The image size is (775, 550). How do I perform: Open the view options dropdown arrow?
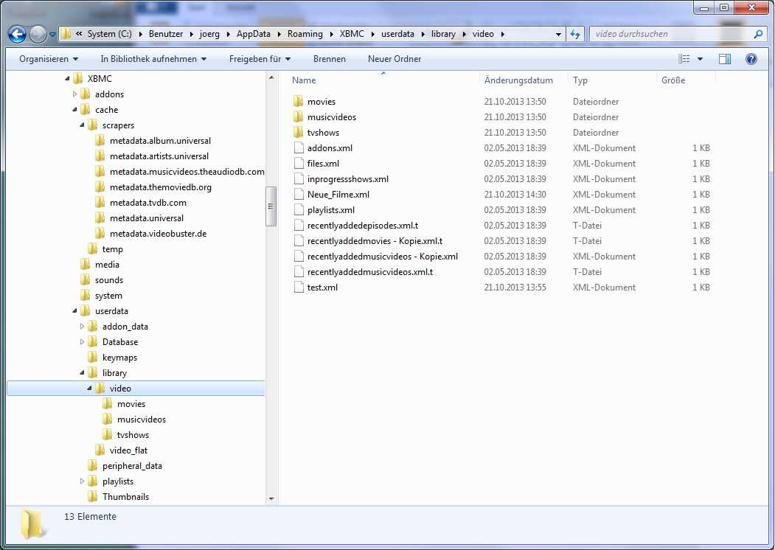pos(700,59)
